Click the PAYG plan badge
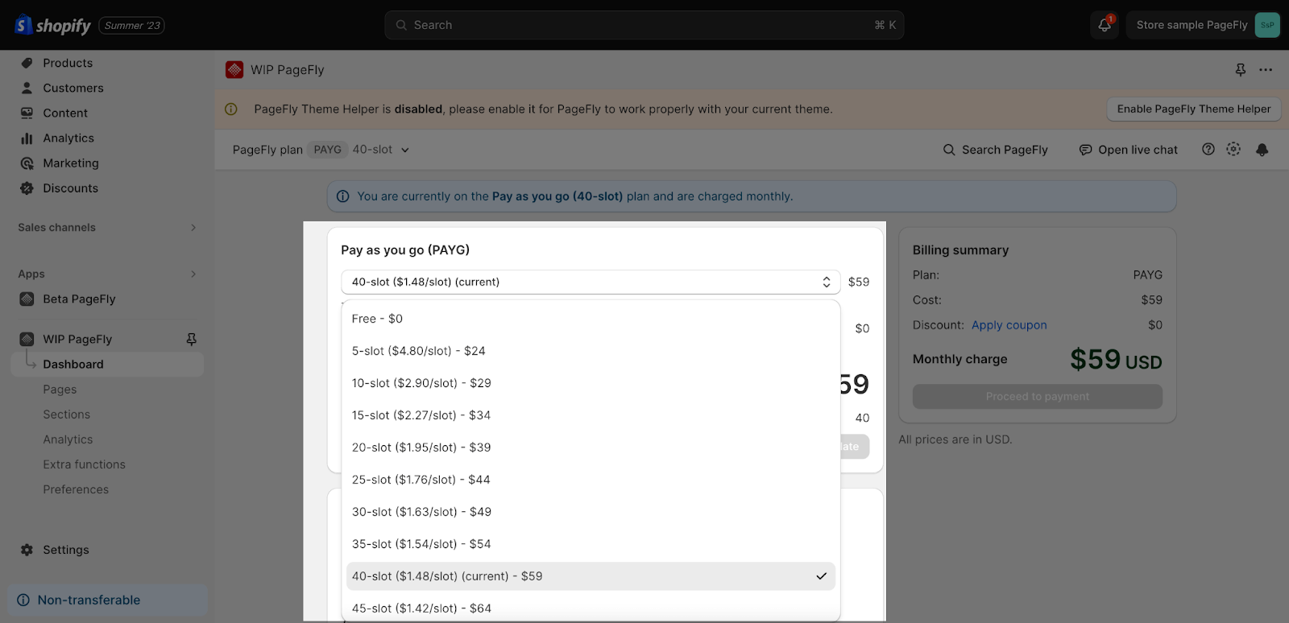This screenshot has width=1289, height=623. coord(327,150)
